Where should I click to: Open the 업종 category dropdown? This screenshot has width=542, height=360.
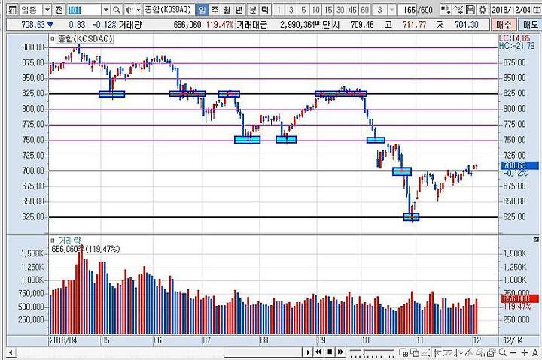(x=47, y=10)
